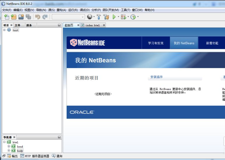Expand the head node in navigator
The height and width of the screenshot is (160, 225).
(x=9, y=146)
